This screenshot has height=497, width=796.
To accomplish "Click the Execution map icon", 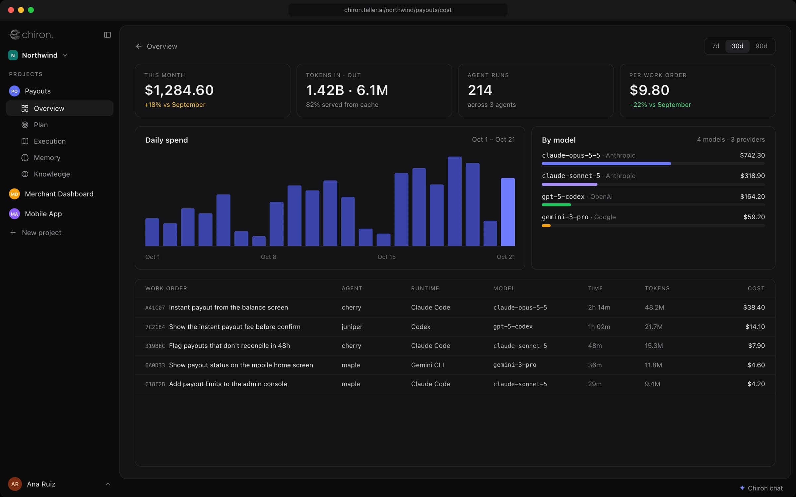I will [25, 141].
